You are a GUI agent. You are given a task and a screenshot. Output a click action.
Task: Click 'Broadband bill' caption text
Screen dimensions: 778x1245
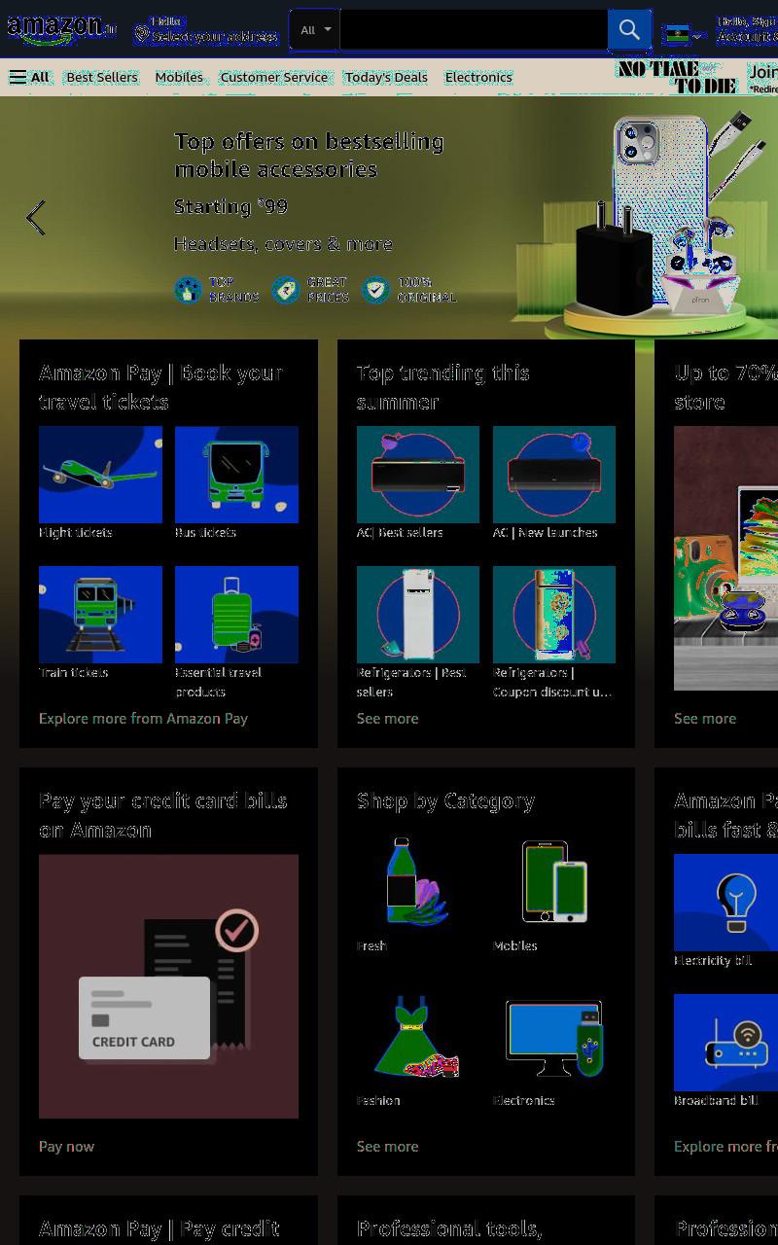[x=716, y=1101]
